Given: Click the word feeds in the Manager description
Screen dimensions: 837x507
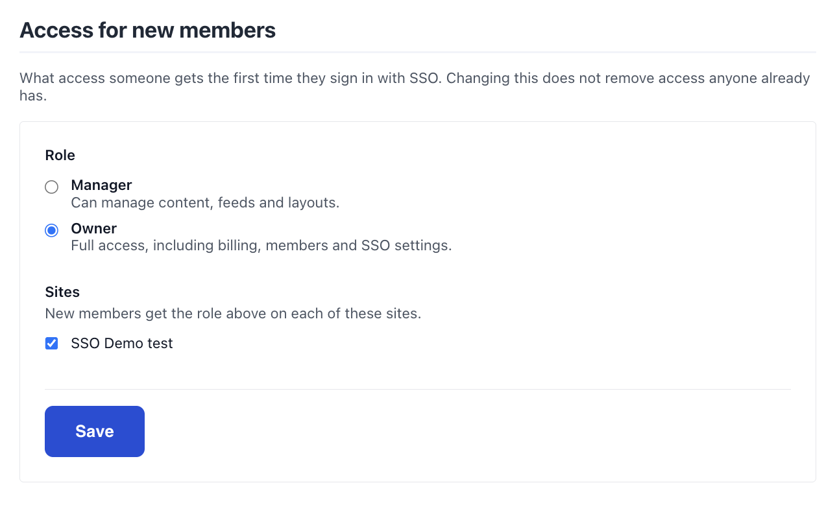Looking at the screenshot, I should click(x=236, y=203).
